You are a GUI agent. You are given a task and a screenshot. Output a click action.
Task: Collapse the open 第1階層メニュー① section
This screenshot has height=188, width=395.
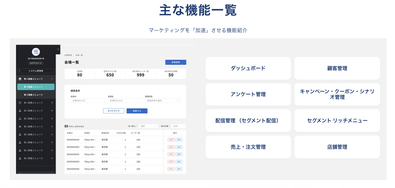(x=52, y=79)
